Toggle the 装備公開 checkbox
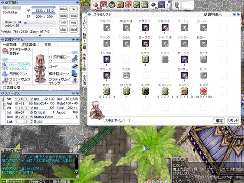Image resolution: width=244 pixels, height=183 pixels. click(4, 88)
